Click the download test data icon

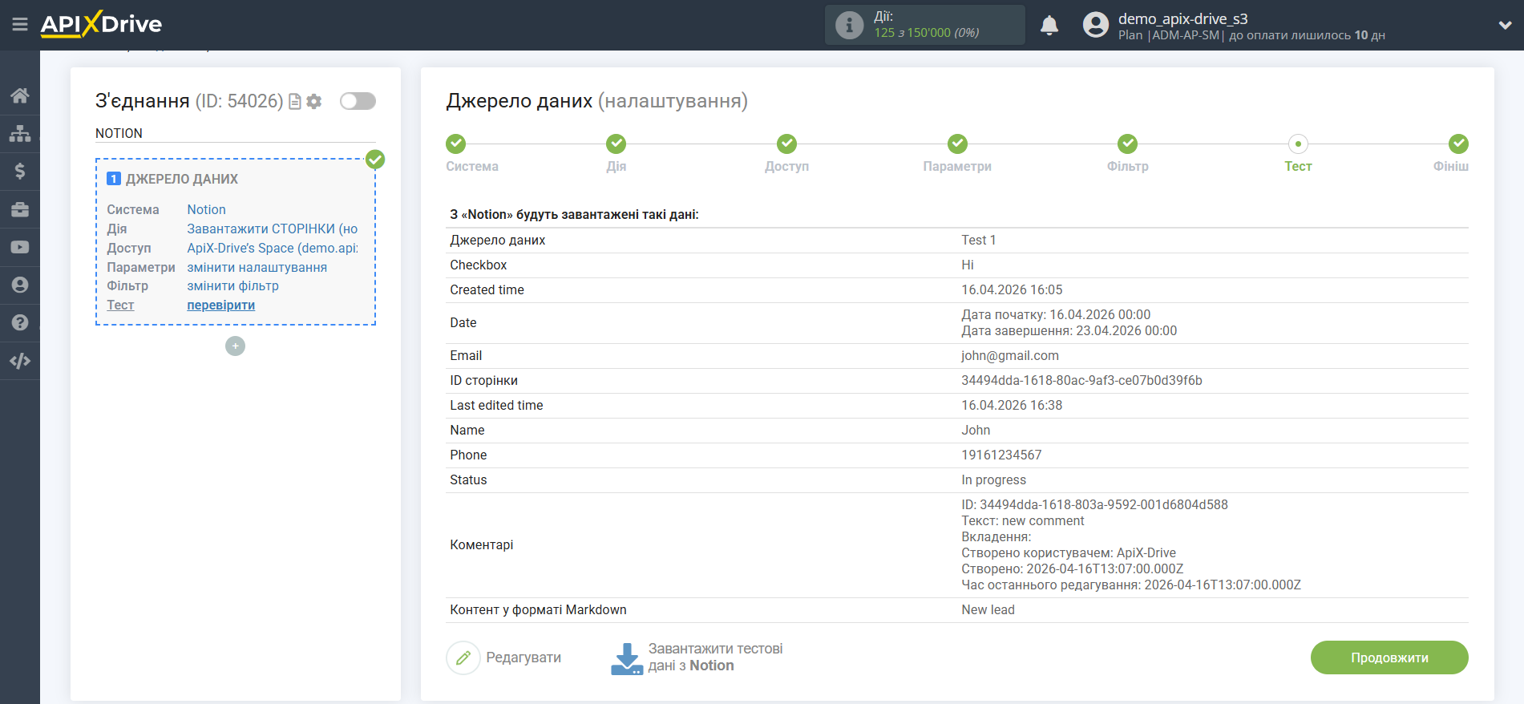pos(627,658)
